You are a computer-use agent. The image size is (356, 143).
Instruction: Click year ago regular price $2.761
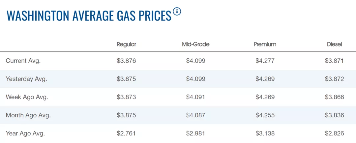(126, 133)
